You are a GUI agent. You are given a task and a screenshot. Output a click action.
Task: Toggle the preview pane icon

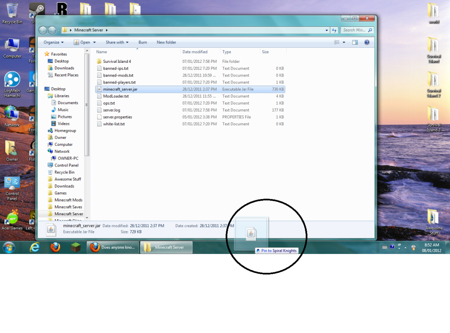click(x=355, y=42)
